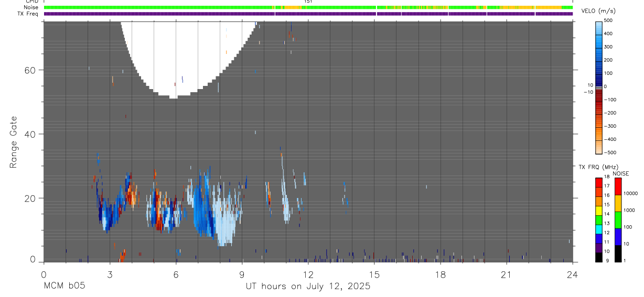
Task: Click the 500 tick on velocity colorbar
Action: (609, 20)
